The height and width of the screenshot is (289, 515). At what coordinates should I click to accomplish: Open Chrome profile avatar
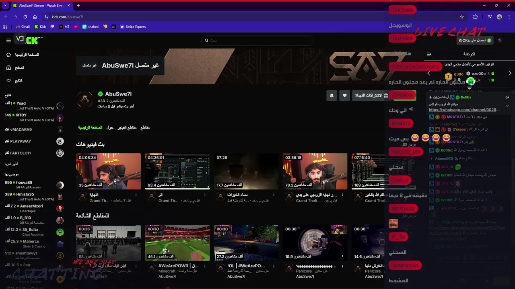(x=499, y=17)
